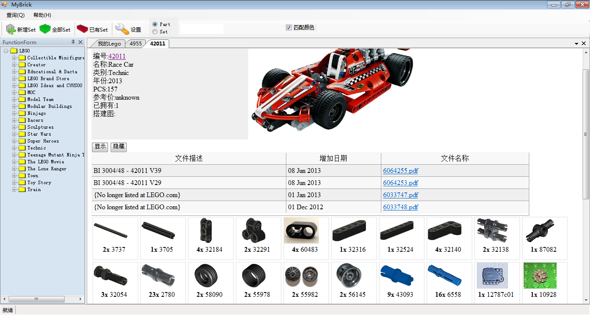
Task: Click part 60483 thumbnail image
Action: pyautogui.click(x=301, y=231)
